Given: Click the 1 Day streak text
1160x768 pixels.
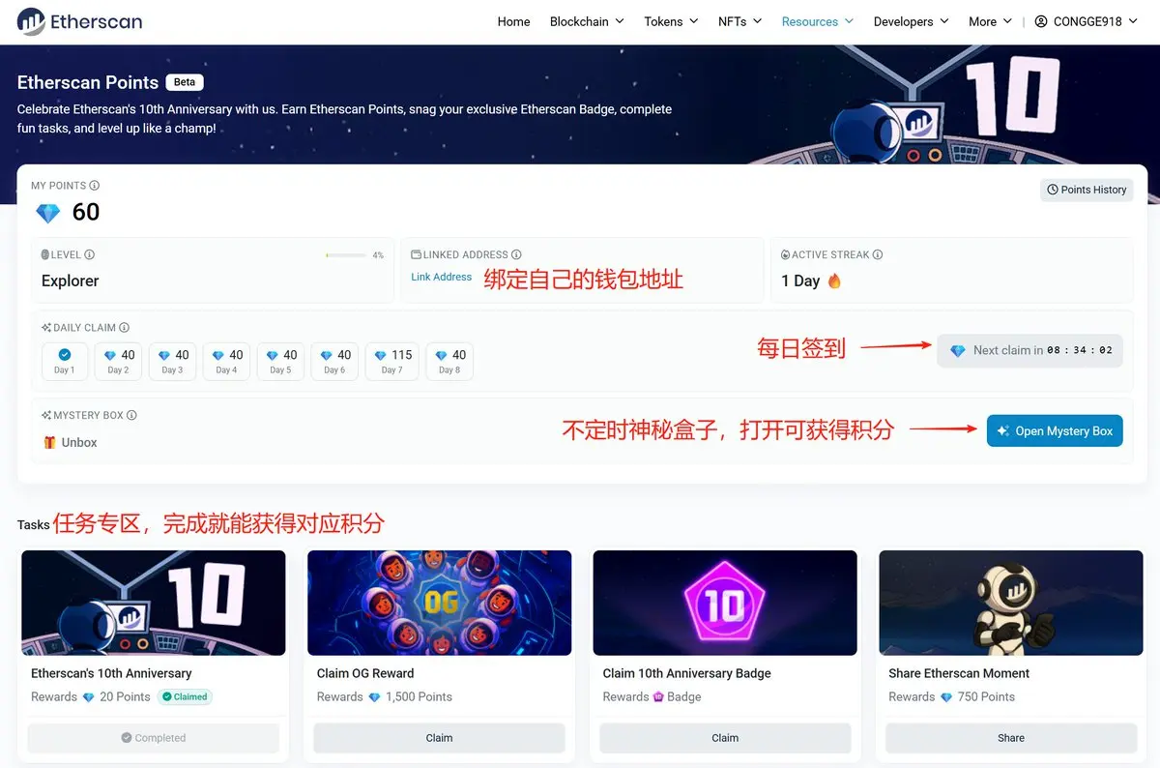Looking at the screenshot, I should (x=800, y=281).
